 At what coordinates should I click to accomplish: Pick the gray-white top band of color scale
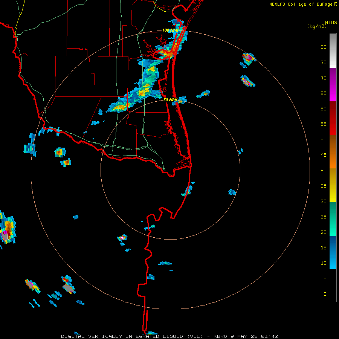(x=333, y=50)
